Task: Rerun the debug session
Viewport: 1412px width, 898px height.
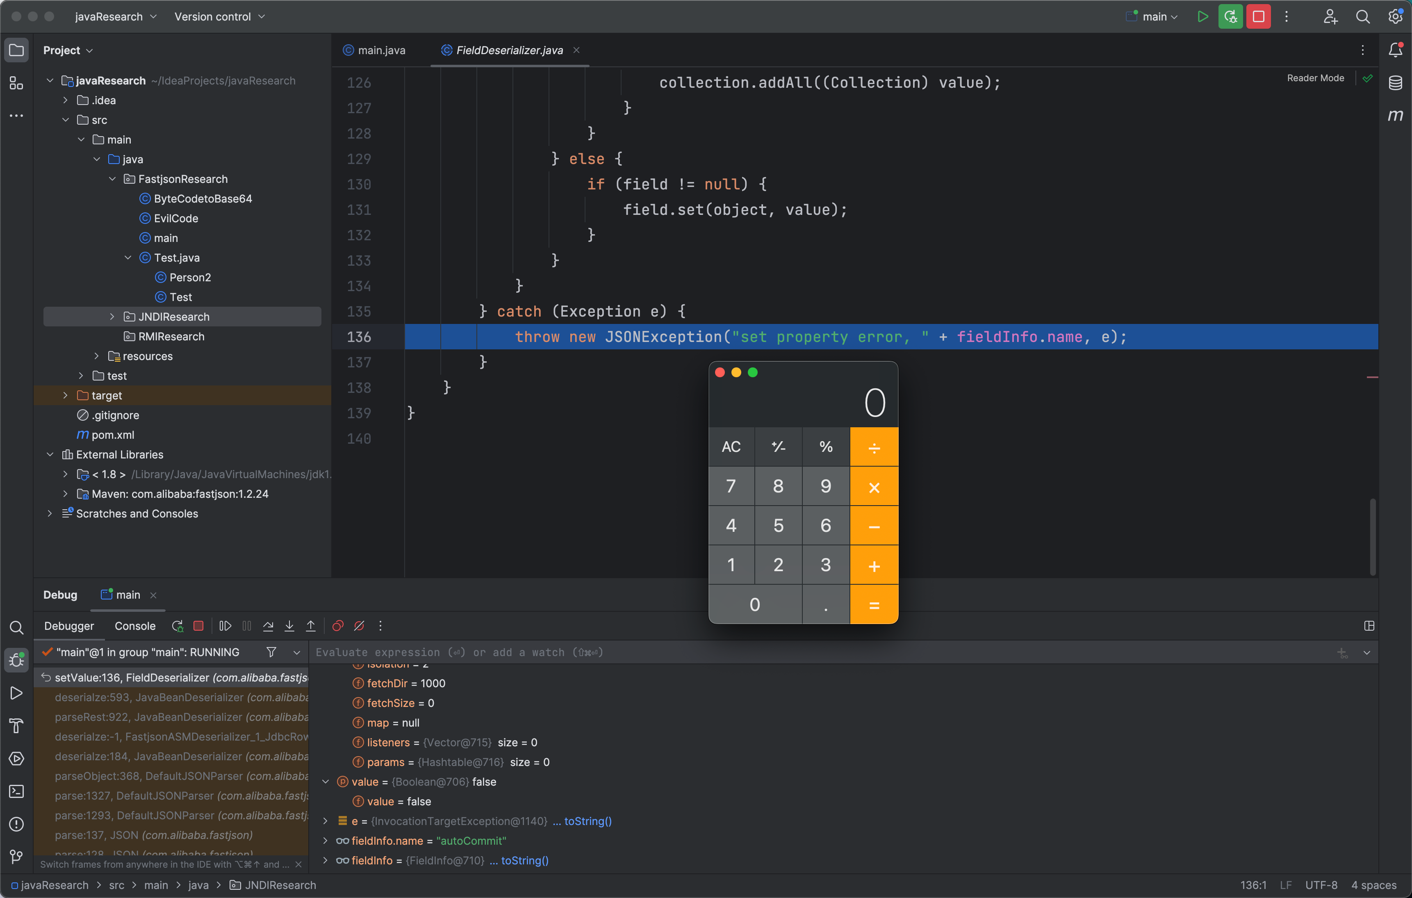Action: tap(178, 626)
